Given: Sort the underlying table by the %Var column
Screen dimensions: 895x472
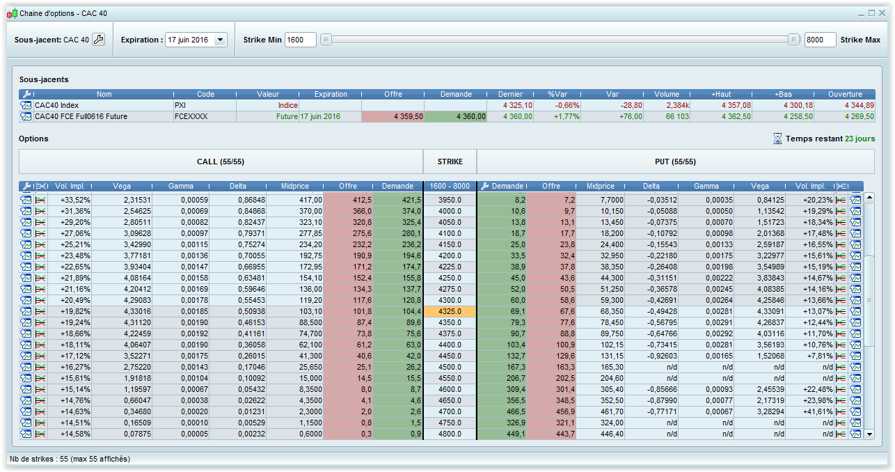Looking at the screenshot, I should [557, 94].
